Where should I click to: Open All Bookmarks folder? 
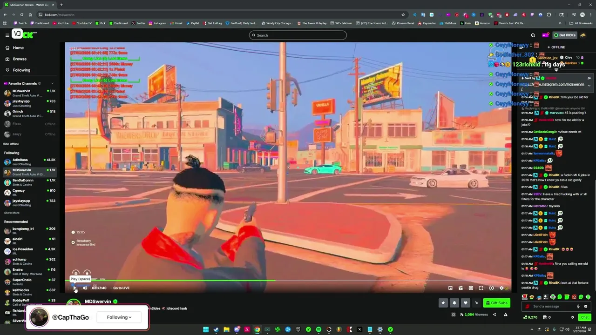coord(581,23)
